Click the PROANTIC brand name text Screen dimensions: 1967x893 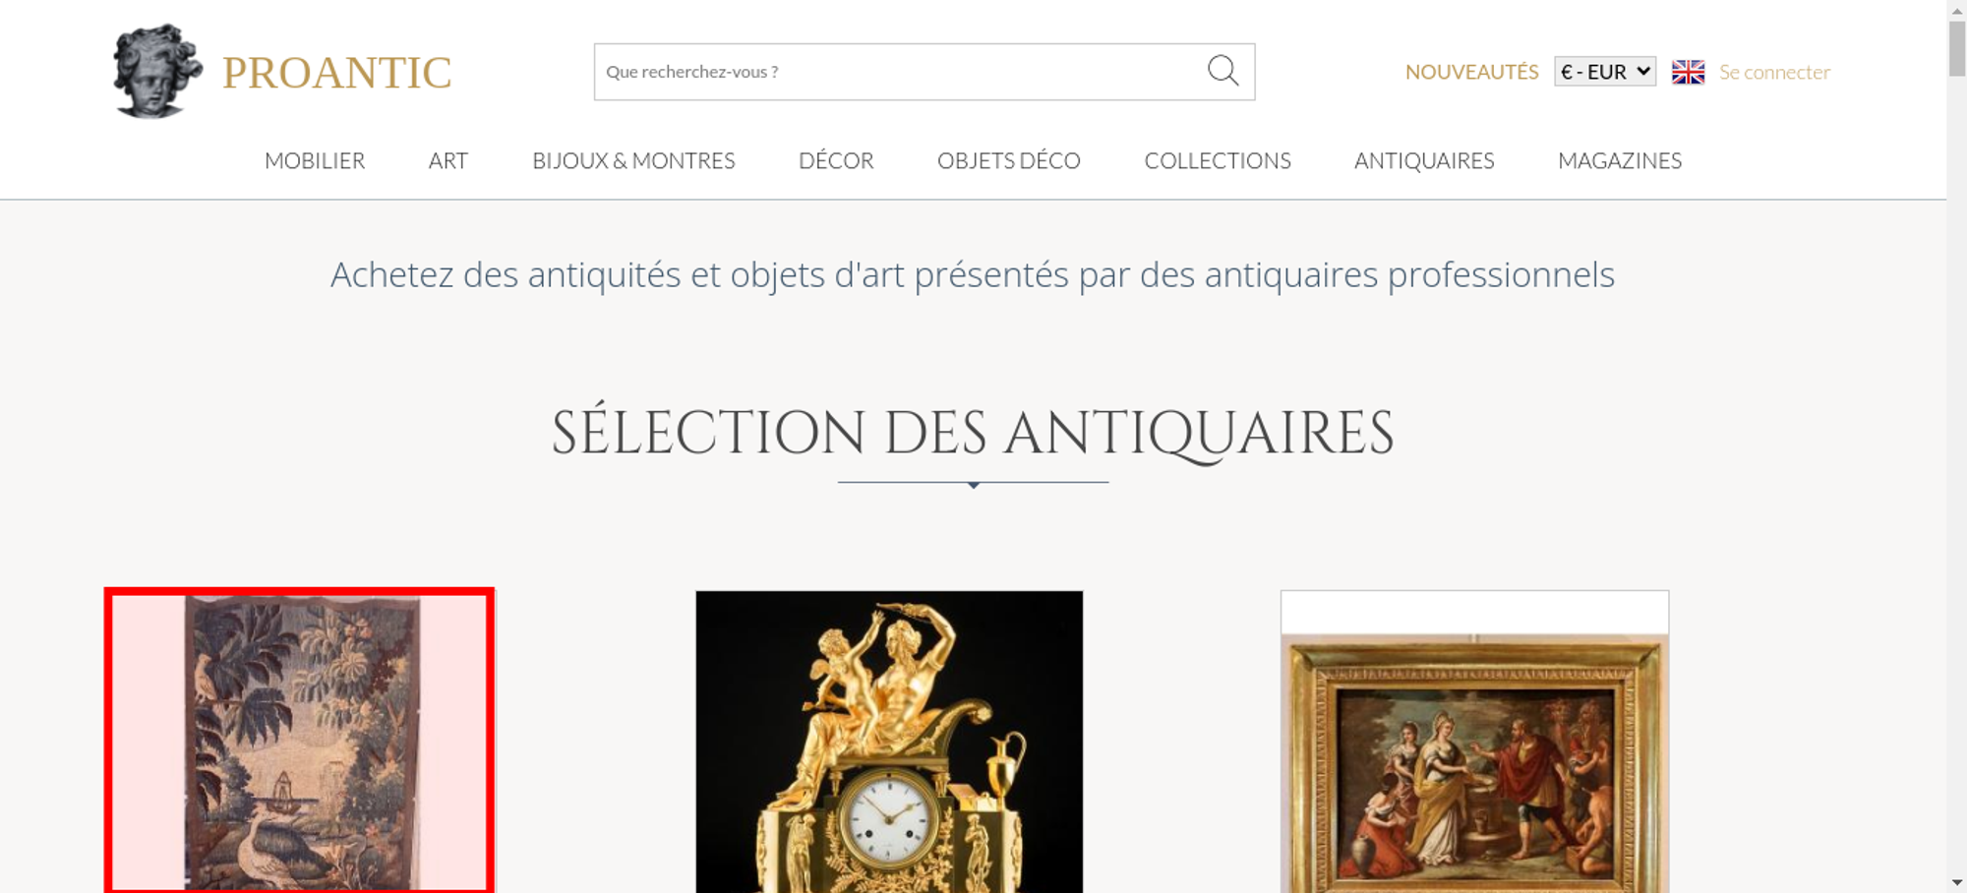pyautogui.click(x=336, y=73)
